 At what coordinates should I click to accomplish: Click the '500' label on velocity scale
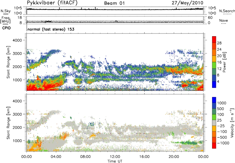221,109
